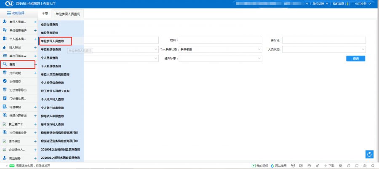Viewport: 379px width, 169px height.
Task: Switch to the 主页 tab
Action: tap(45, 14)
